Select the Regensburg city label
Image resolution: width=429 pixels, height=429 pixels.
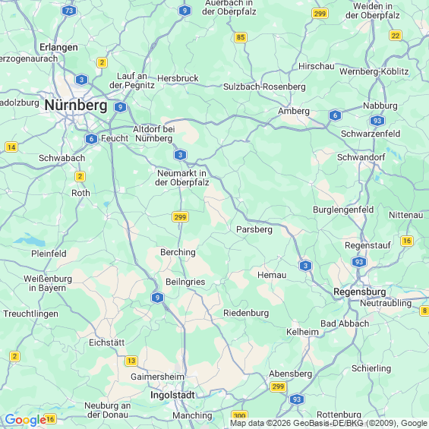[359, 292]
